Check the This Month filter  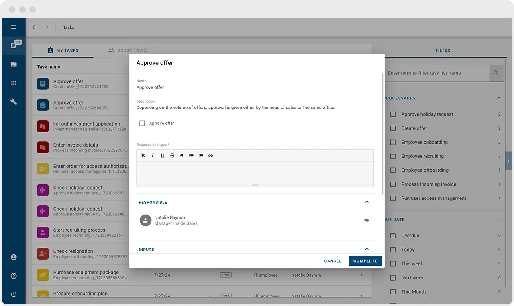pyautogui.click(x=393, y=292)
